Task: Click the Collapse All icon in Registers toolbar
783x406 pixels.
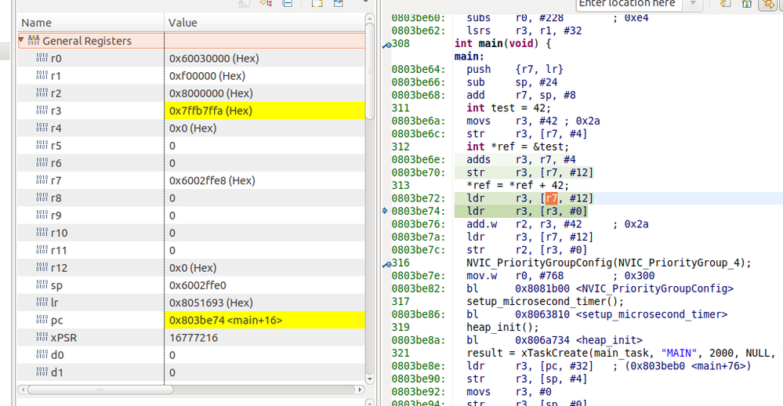Action: click(288, 3)
